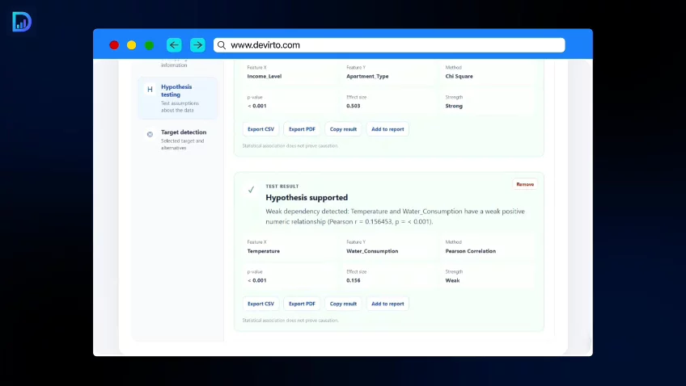Remove the Temperature test result
Image resolution: width=686 pixels, height=386 pixels.
click(x=525, y=184)
